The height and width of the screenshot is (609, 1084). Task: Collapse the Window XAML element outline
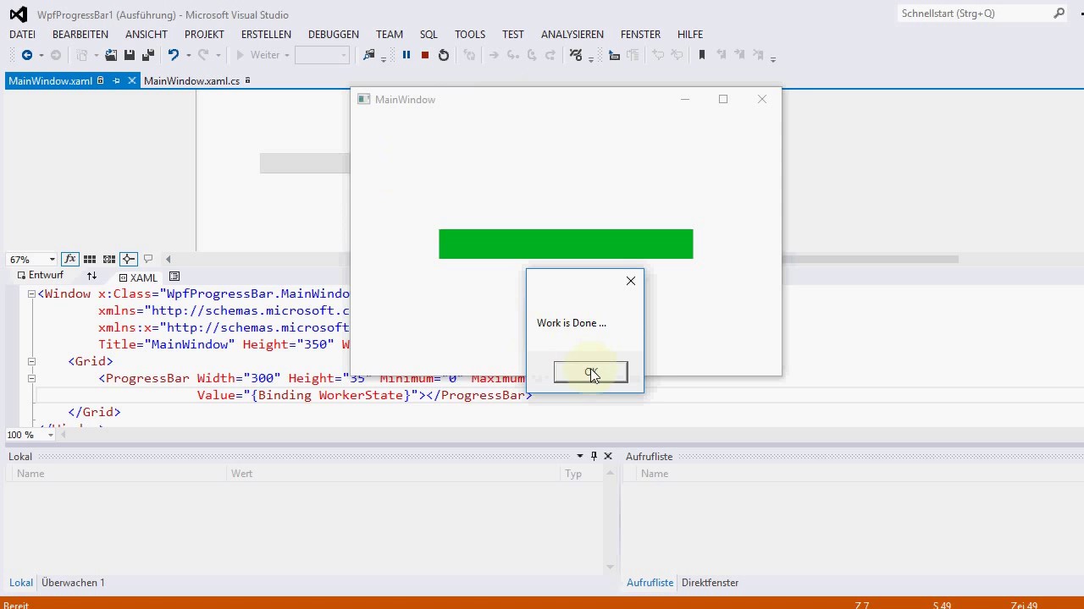31,294
